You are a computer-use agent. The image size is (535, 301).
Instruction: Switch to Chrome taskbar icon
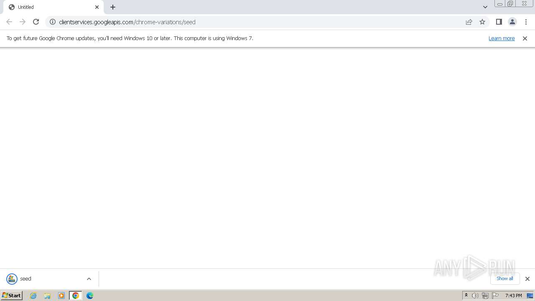tap(76, 296)
